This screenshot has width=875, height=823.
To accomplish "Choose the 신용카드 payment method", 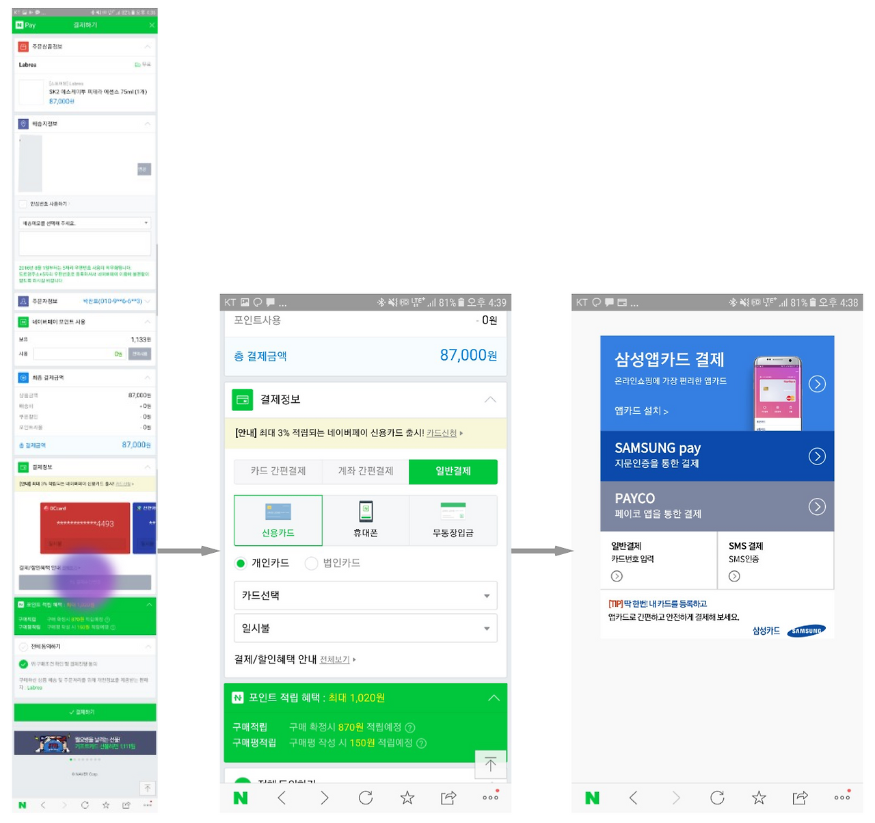I will tap(278, 520).
